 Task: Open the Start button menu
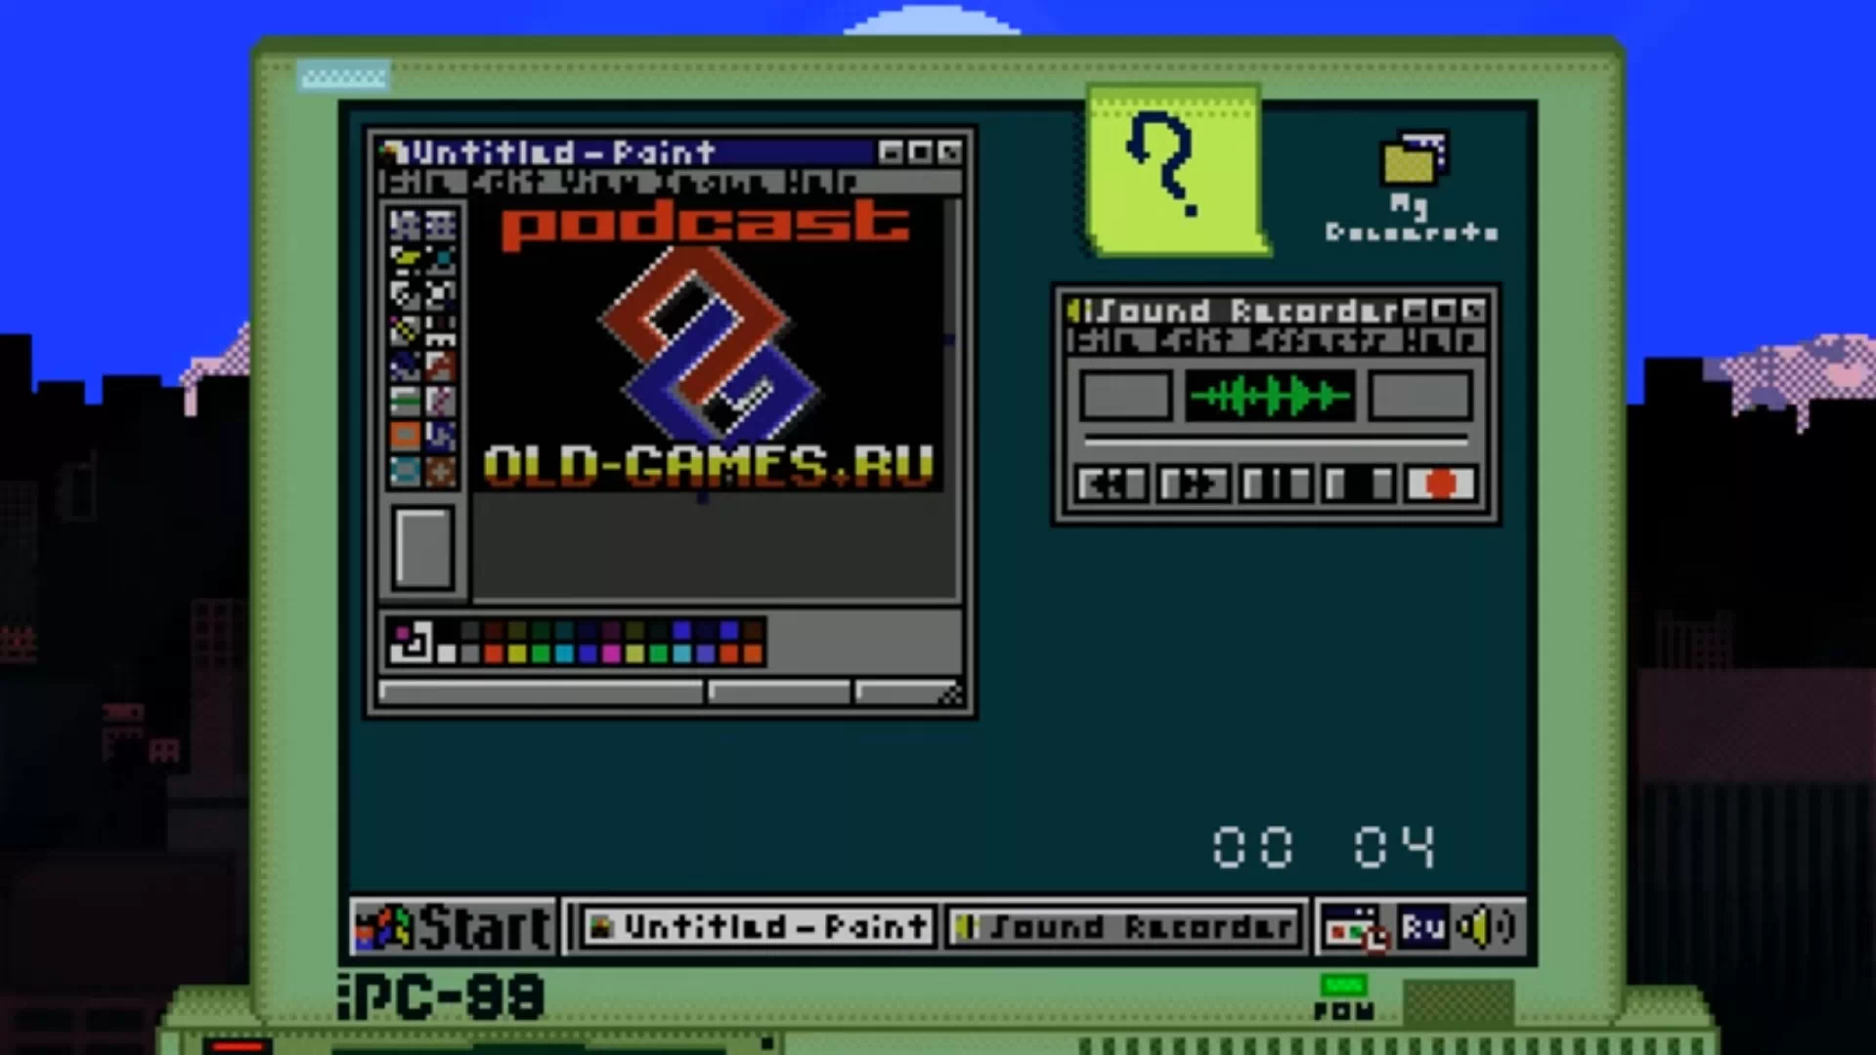tap(454, 926)
